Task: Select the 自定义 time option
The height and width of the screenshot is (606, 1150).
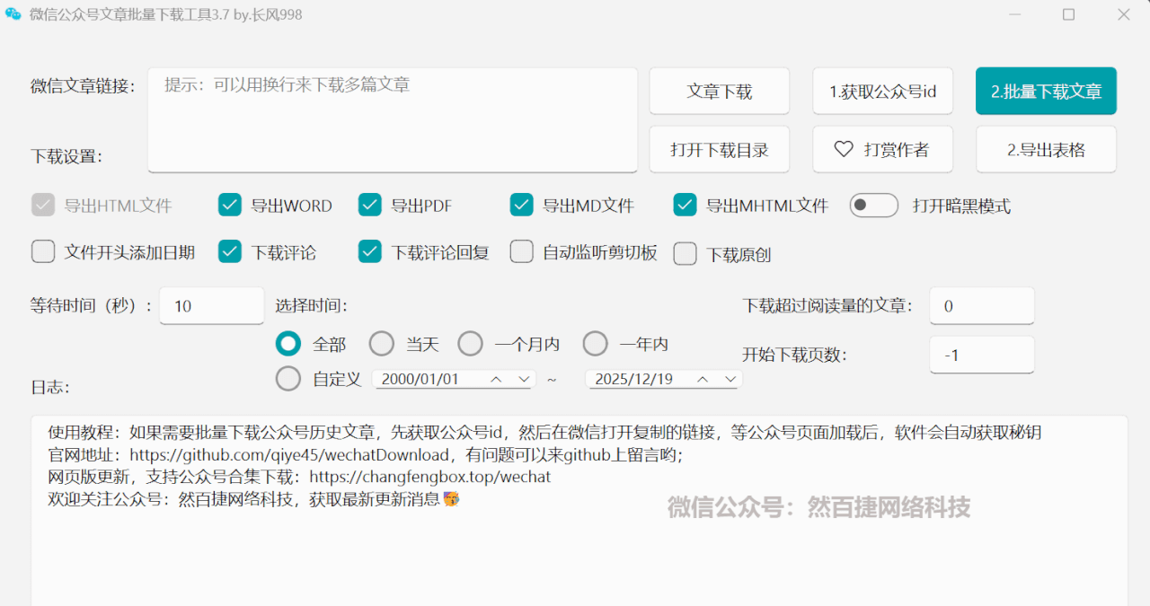Action: [x=287, y=378]
